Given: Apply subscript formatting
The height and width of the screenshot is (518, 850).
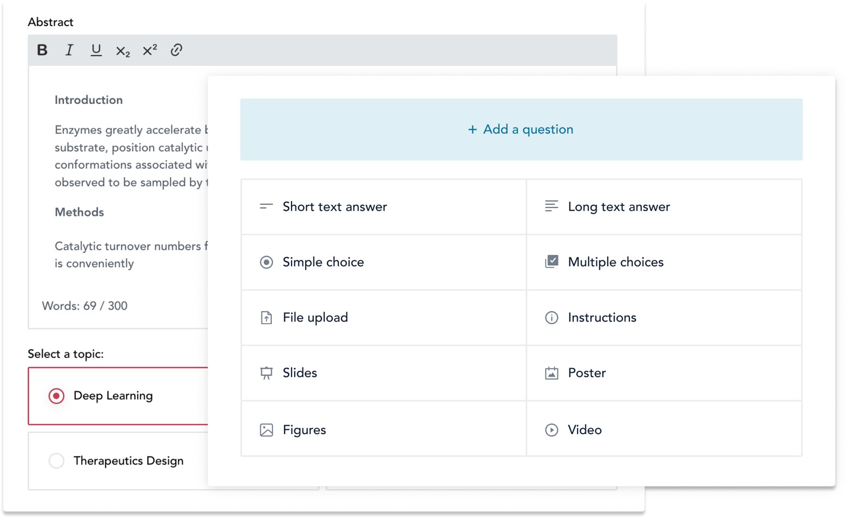Looking at the screenshot, I should pos(123,51).
